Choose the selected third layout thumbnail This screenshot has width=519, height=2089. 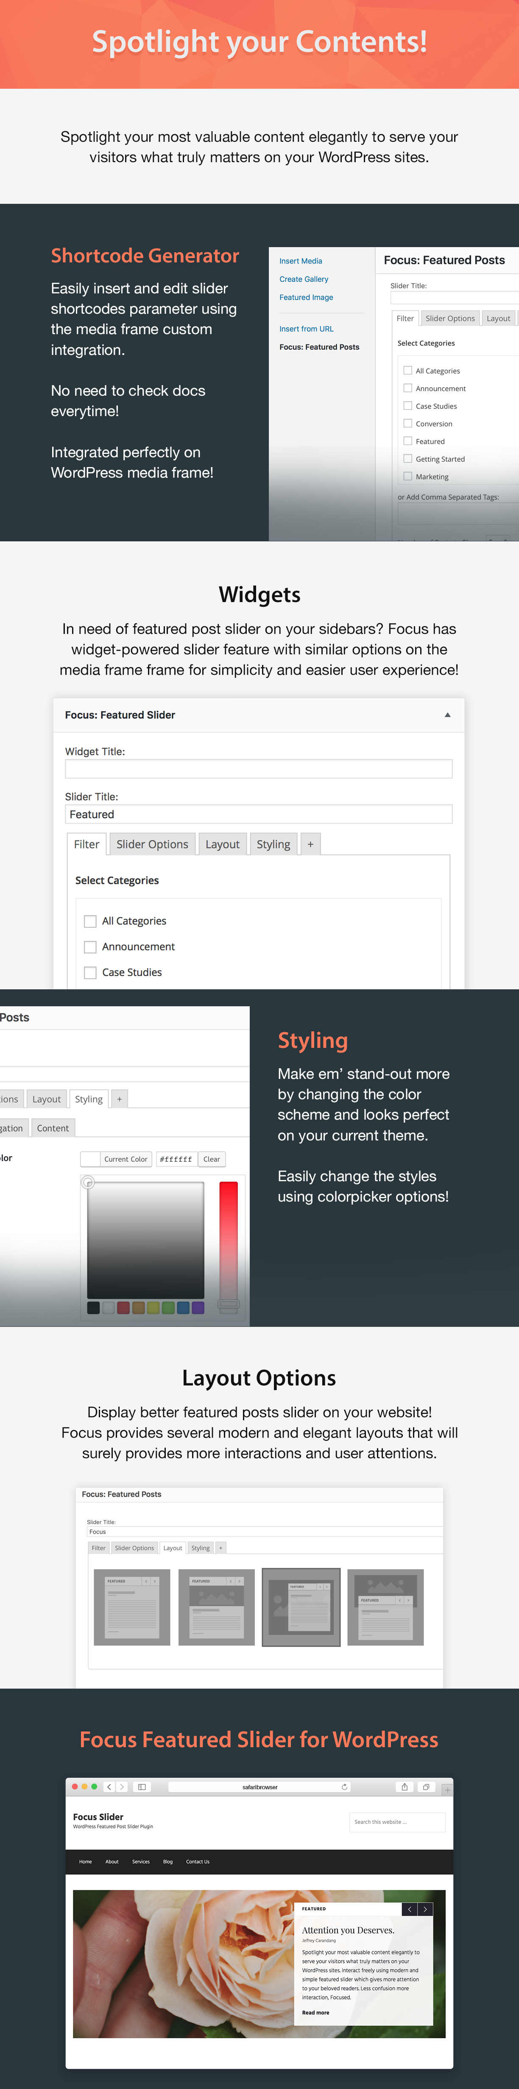(301, 1607)
